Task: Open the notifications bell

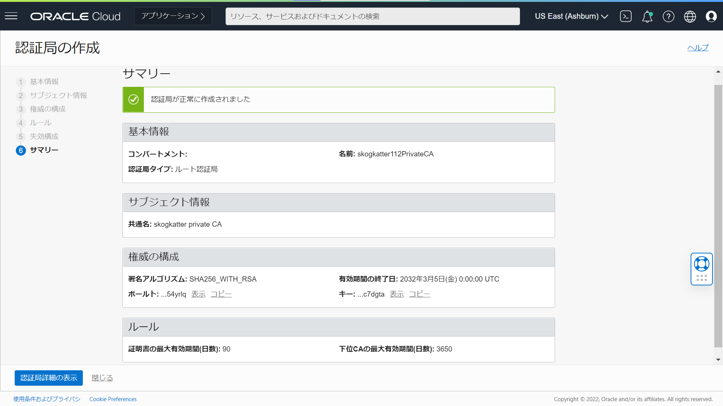Action: coord(647,16)
